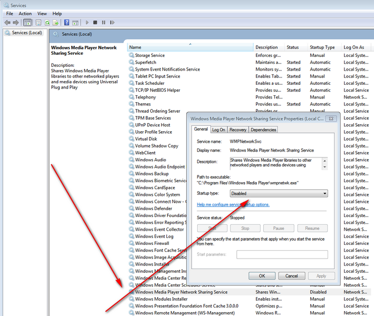Open the Startup type dropdown showing Disabled
374x316 pixels.
(x=279, y=193)
